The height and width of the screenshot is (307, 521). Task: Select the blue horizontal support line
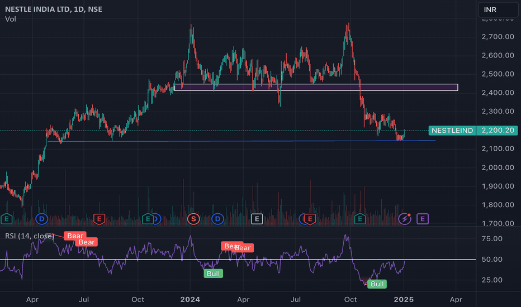click(241, 141)
